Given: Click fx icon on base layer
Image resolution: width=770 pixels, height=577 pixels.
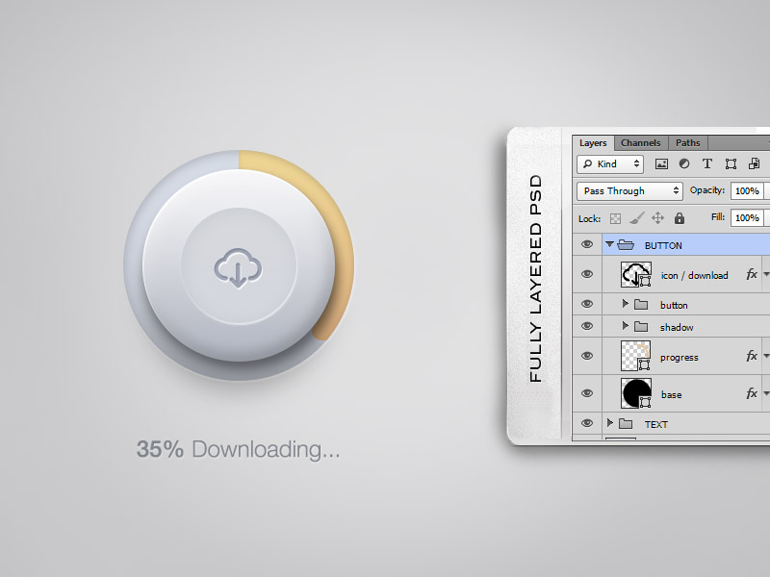Looking at the screenshot, I should coord(752,393).
